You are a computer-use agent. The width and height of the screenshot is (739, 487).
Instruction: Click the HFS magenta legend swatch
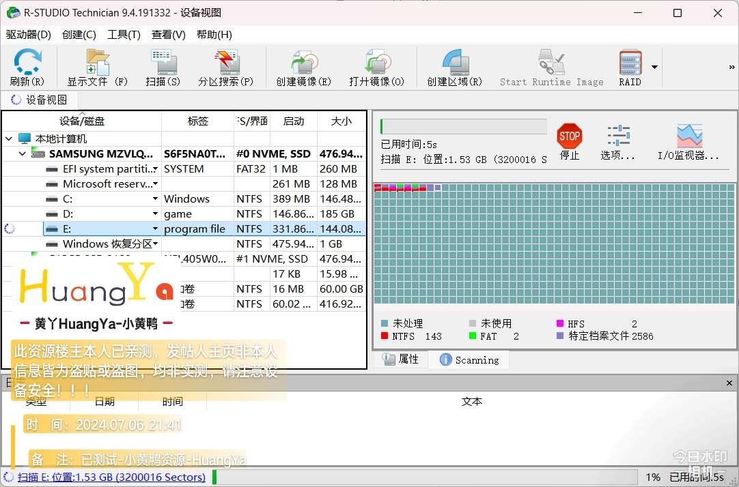[x=560, y=323]
